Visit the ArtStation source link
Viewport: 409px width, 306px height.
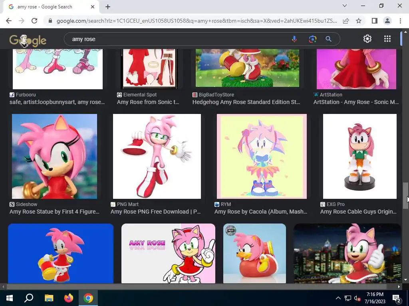pyautogui.click(x=328, y=95)
